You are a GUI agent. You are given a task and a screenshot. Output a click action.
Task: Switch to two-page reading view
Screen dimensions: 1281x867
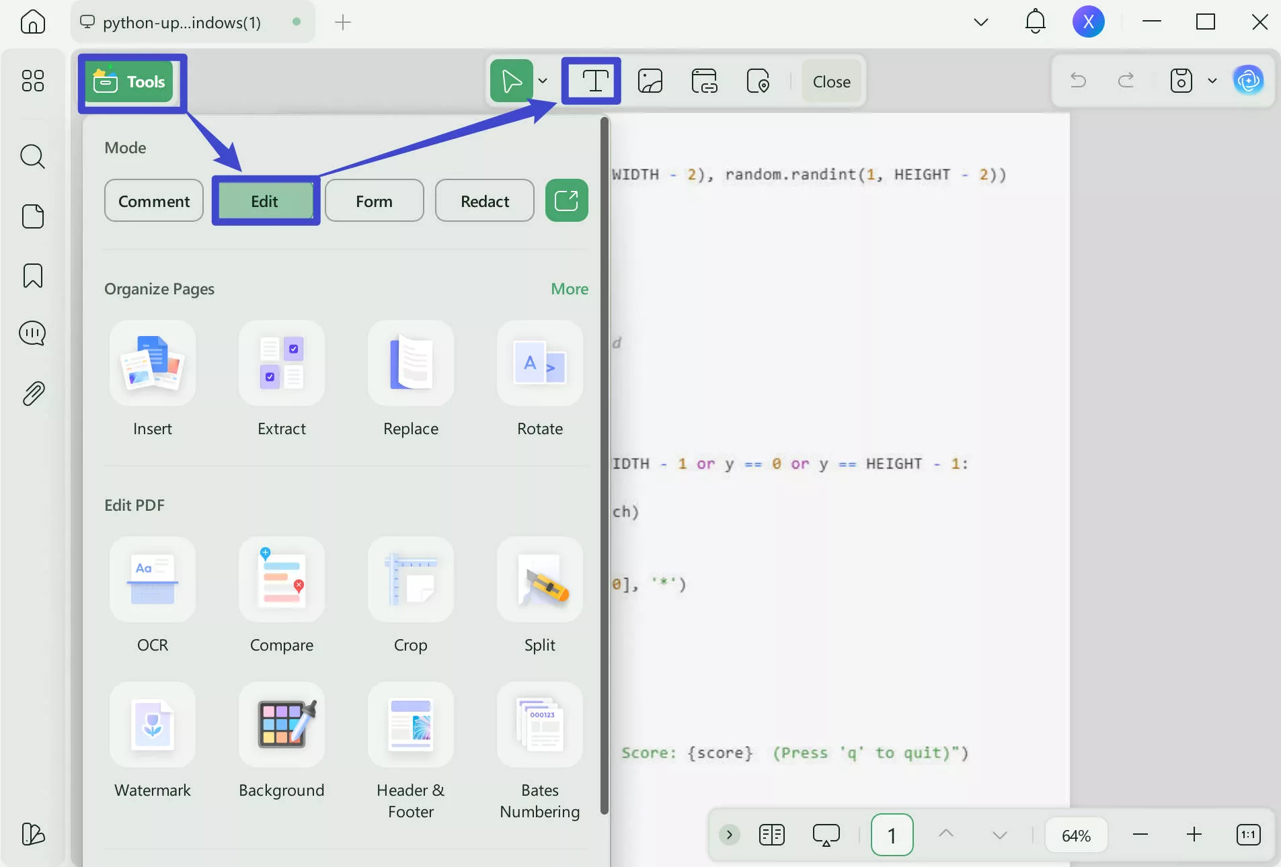click(772, 835)
